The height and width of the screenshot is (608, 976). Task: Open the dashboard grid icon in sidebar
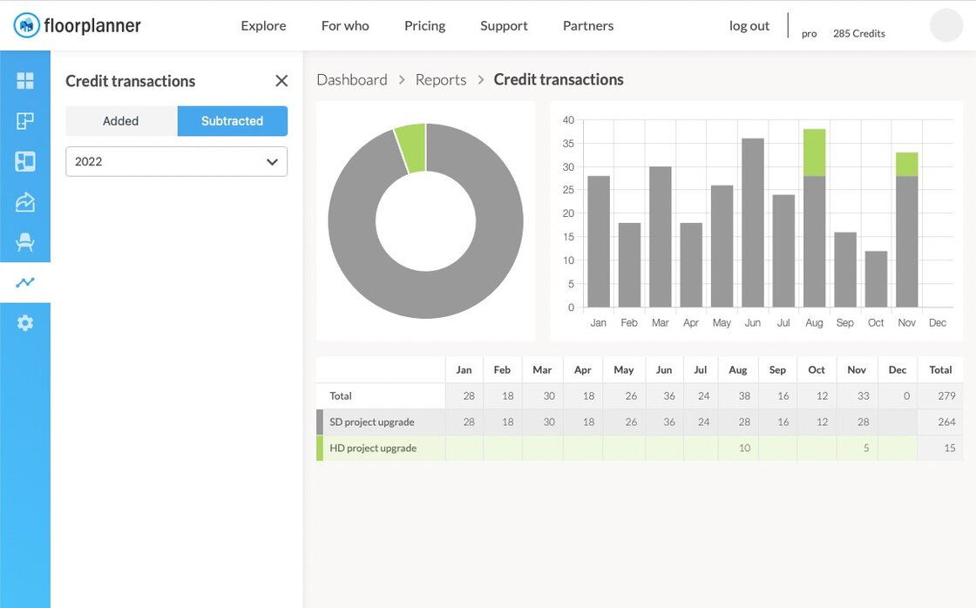click(25, 80)
